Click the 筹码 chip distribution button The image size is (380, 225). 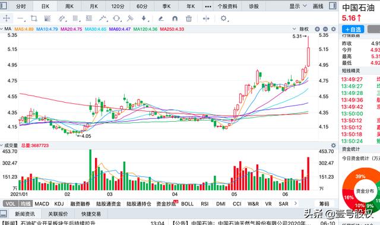point(324,204)
